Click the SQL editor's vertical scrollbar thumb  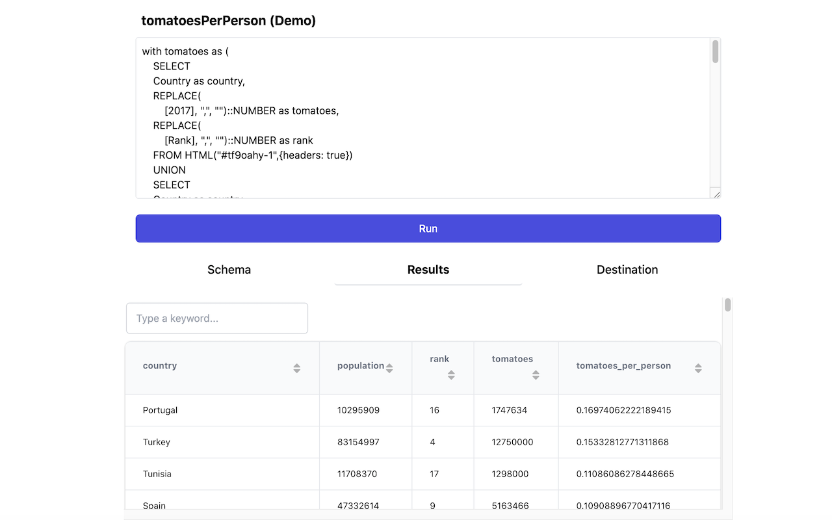point(716,52)
